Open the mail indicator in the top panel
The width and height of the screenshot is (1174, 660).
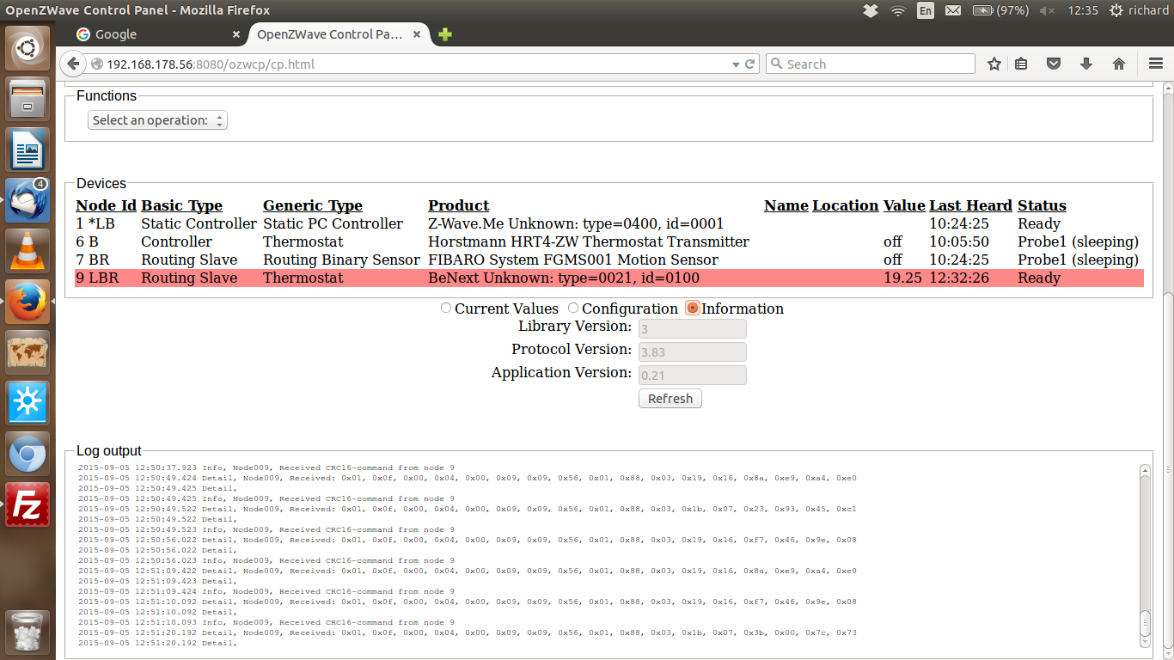tap(953, 10)
